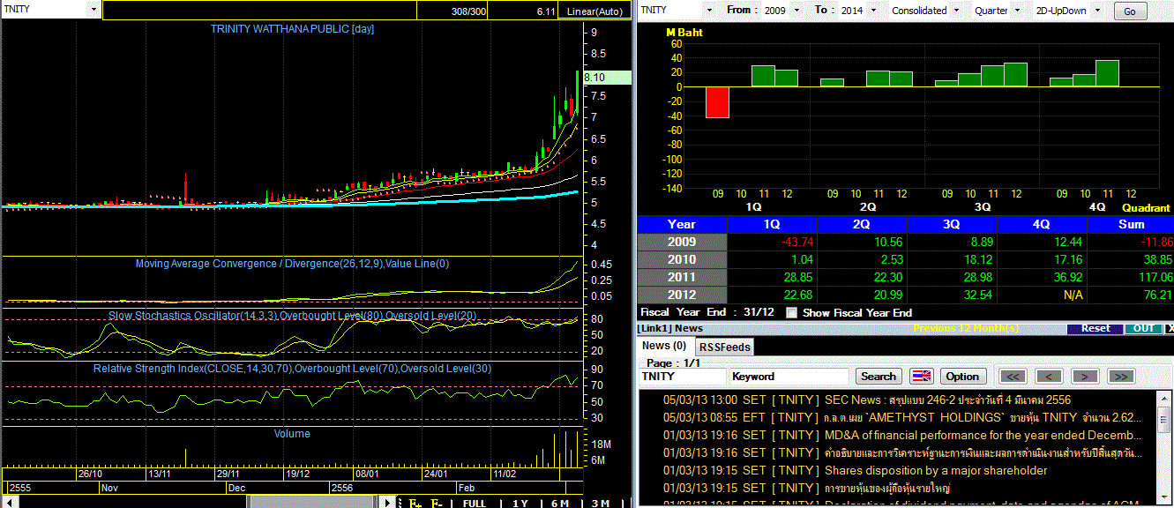The width and height of the screenshot is (1174, 508).
Task: Click the 36.92 fourth-quarter cell
Action: coord(1042,277)
